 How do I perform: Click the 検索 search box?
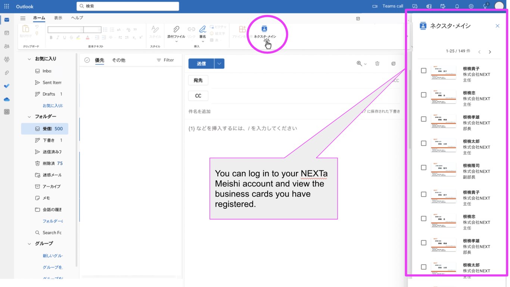coord(128,6)
